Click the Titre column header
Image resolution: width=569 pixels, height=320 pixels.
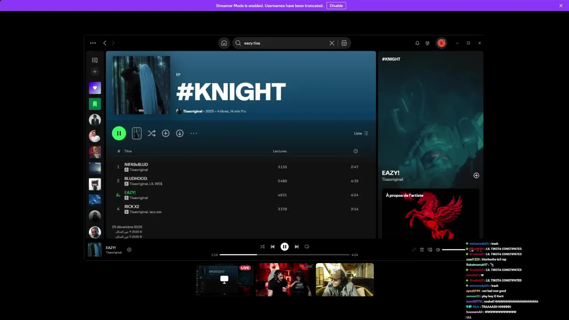tap(128, 151)
